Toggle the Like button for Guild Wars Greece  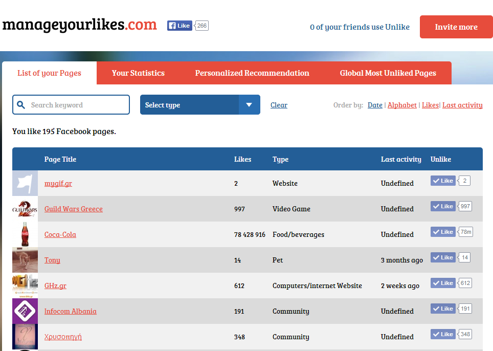coord(443,206)
